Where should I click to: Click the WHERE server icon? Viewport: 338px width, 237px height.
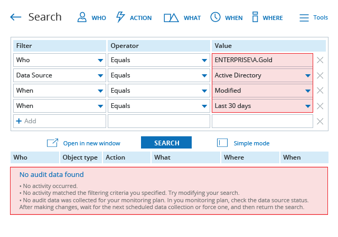pyautogui.click(x=255, y=17)
